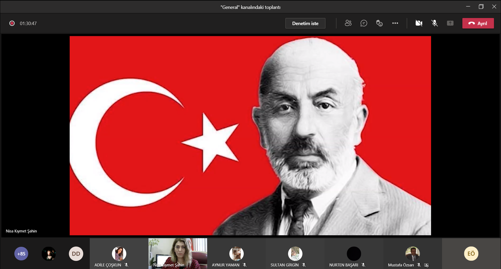Expand the +85 overflow participants bubble
Screen dimensions: 501x269
tap(21, 254)
